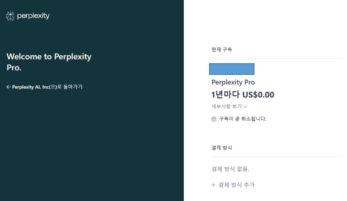Click the plus icon next to 결제 방식 추가
Screen dimensions: 347x201
point(213,185)
